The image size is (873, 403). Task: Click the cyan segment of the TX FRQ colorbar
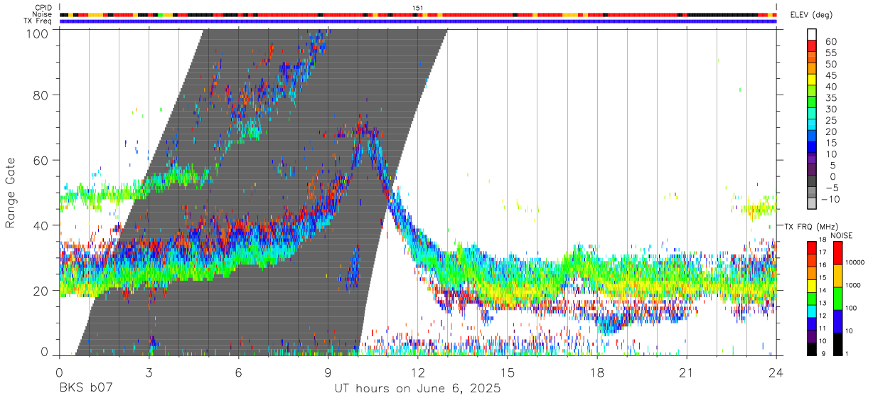[x=813, y=311]
